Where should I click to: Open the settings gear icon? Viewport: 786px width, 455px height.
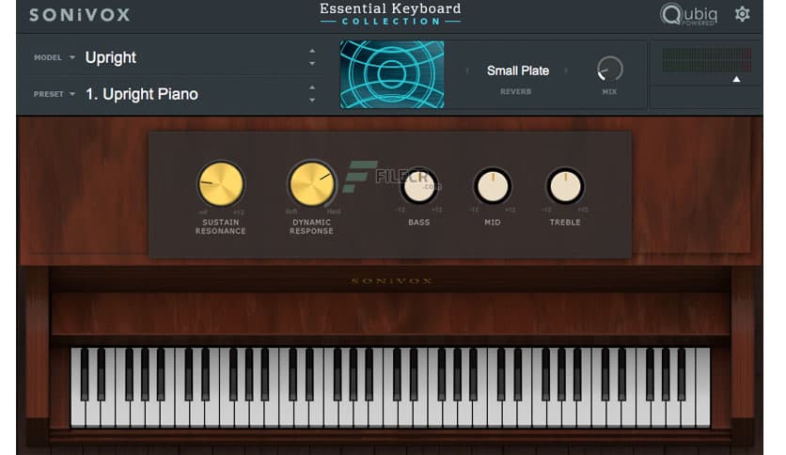coord(742,14)
